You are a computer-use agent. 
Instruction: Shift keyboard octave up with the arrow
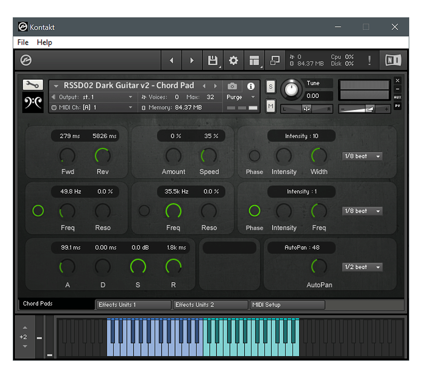pos(25,328)
